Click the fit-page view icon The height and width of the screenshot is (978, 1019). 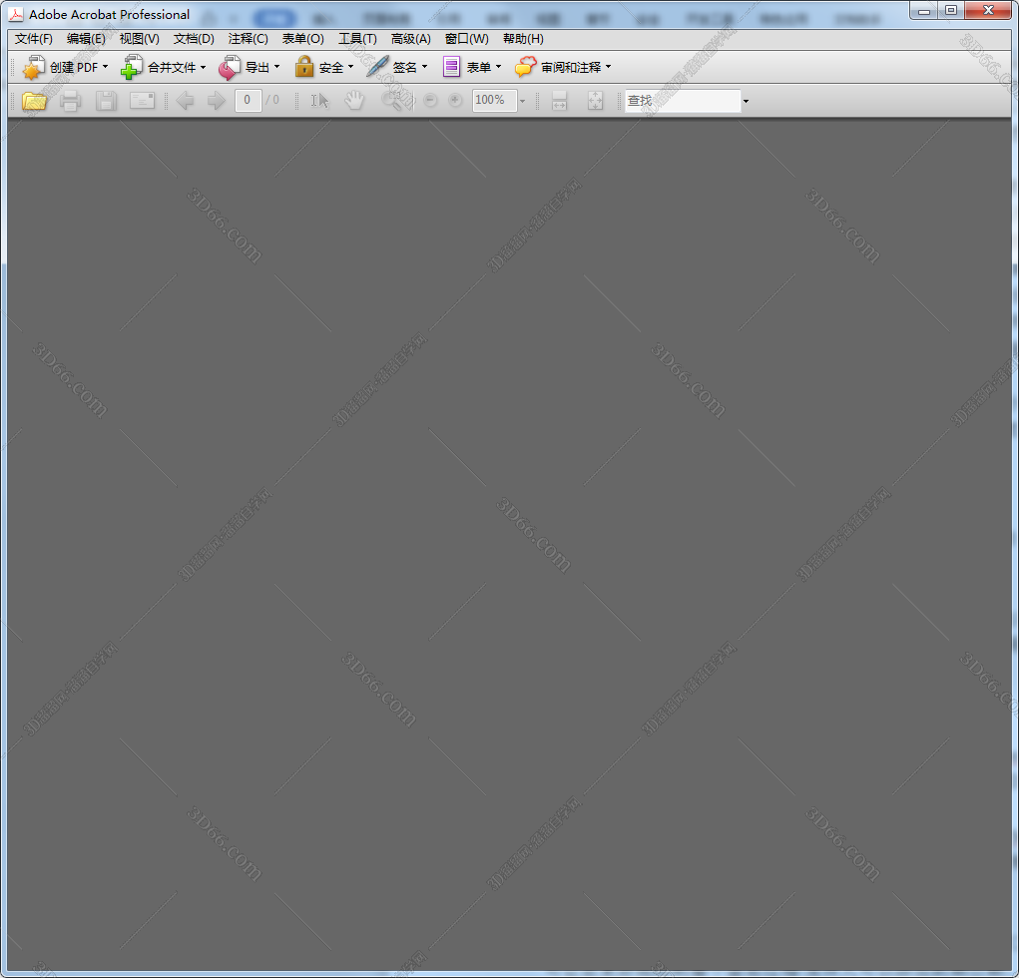595,100
